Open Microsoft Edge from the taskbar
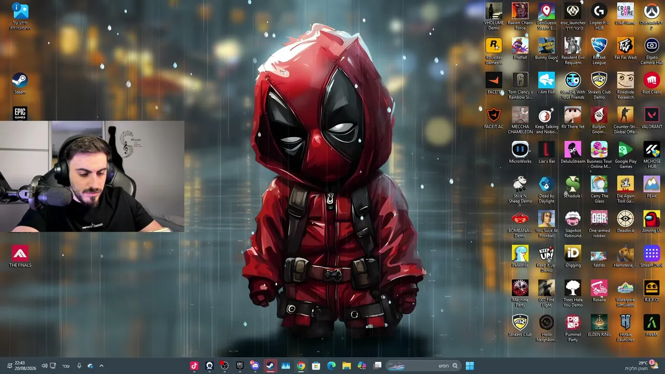This screenshot has width=665, height=374. coord(331,366)
